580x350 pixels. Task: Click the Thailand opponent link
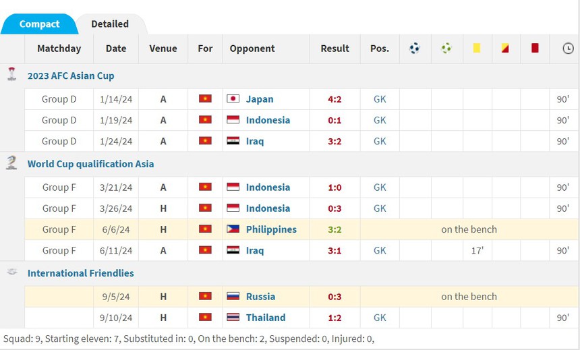pyautogui.click(x=266, y=318)
